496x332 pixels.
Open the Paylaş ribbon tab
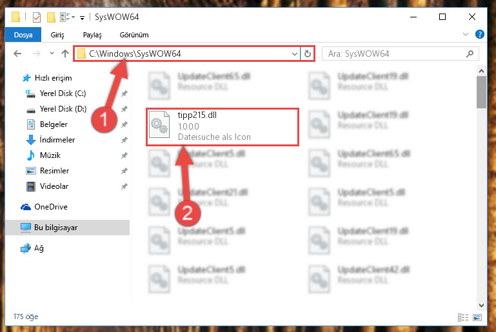pyautogui.click(x=92, y=35)
